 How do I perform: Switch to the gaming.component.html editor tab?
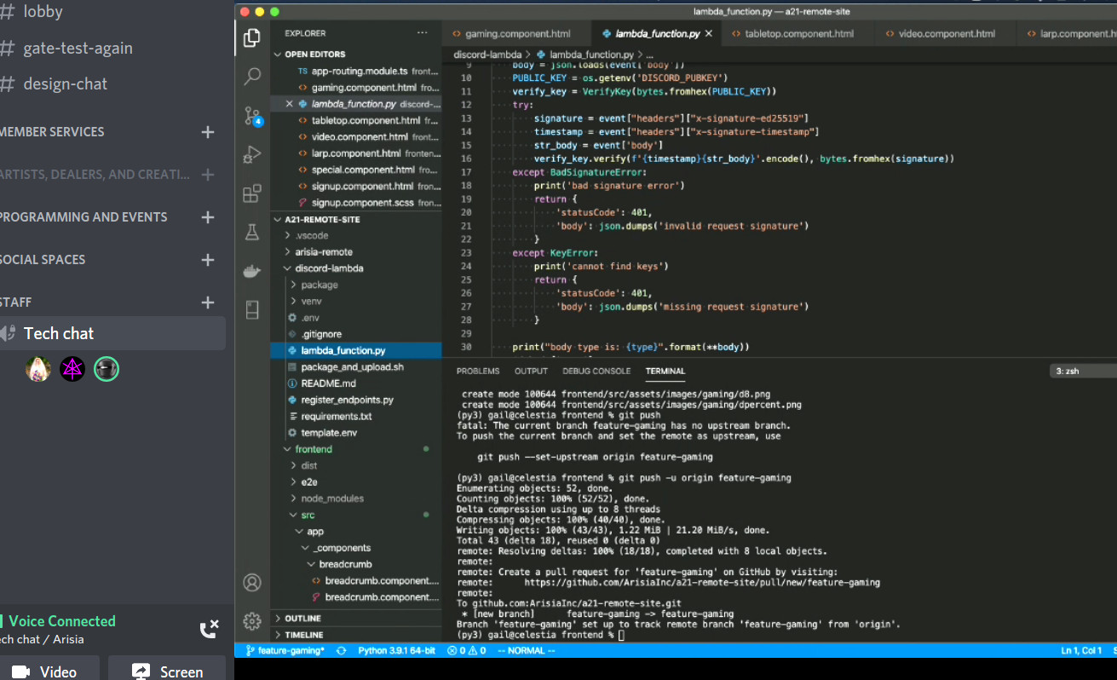coord(517,34)
